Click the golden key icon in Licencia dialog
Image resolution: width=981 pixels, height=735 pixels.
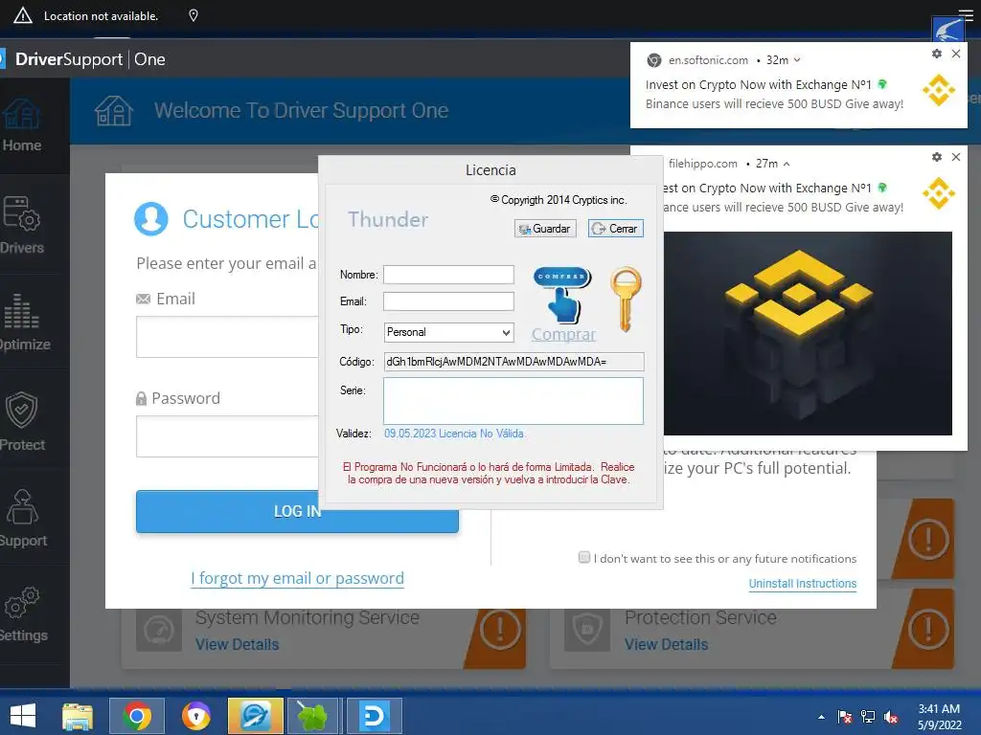pyautogui.click(x=626, y=299)
